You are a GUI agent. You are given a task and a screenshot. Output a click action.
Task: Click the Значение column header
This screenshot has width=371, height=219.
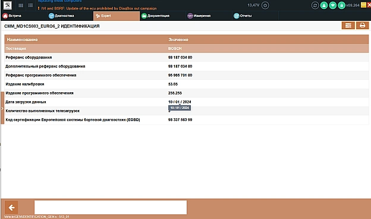178,39
